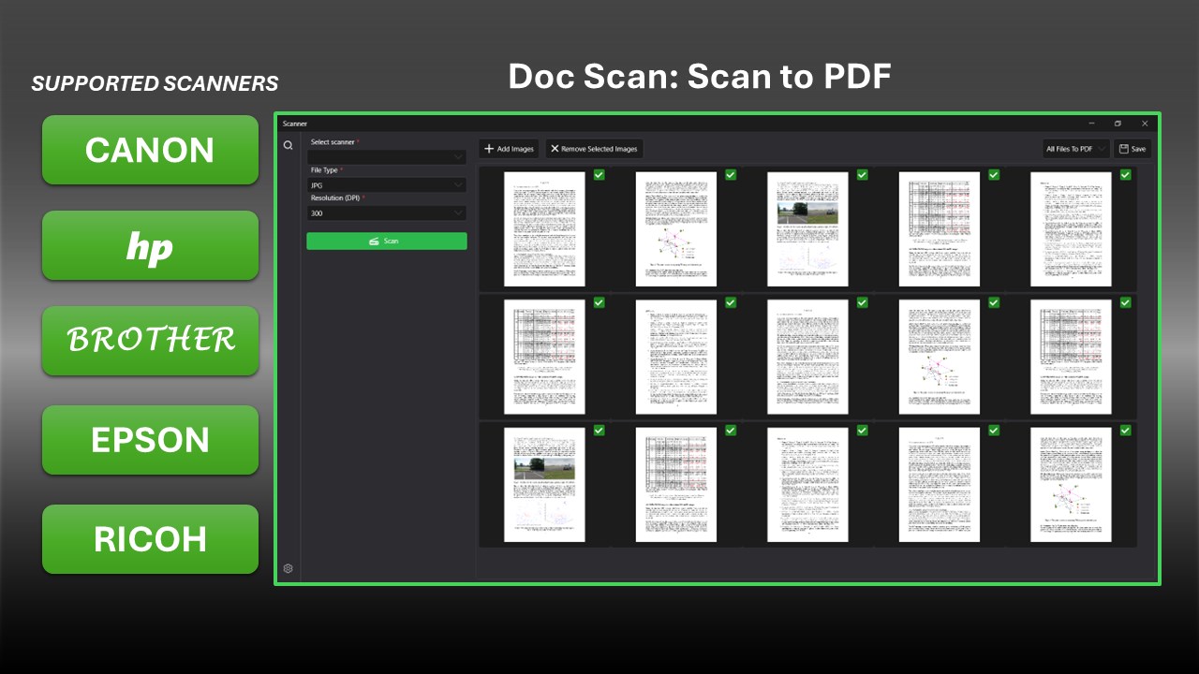Click the EPSON supported scanner button
The height and width of the screenshot is (674, 1199).
tap(150, 440)
